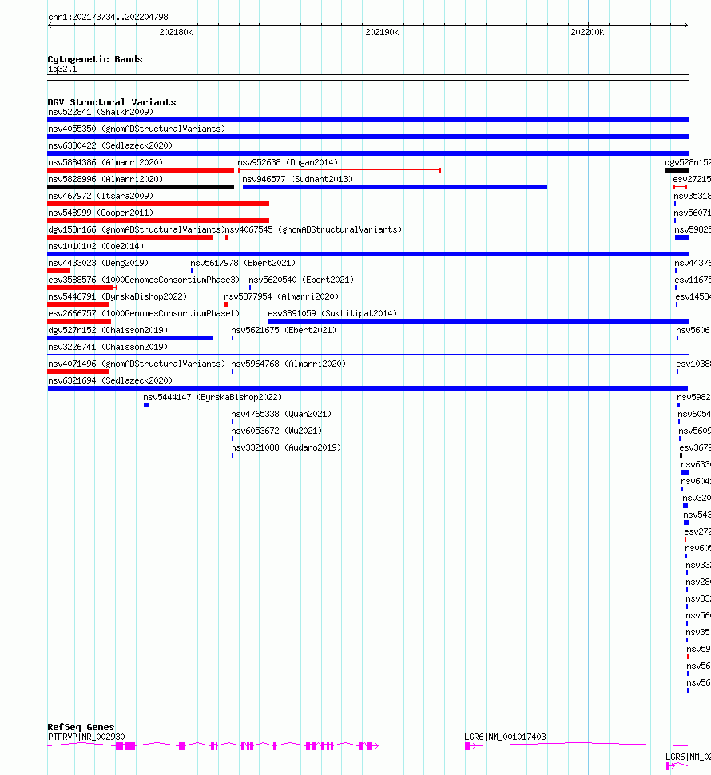Click the red nsv4433023 (Deng2019) bar
711x775 pixels.
[x=58, y=271]
